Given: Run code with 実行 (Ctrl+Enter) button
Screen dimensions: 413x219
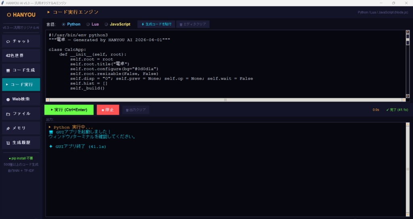Looking at the screenshot, I should (69, 110).
